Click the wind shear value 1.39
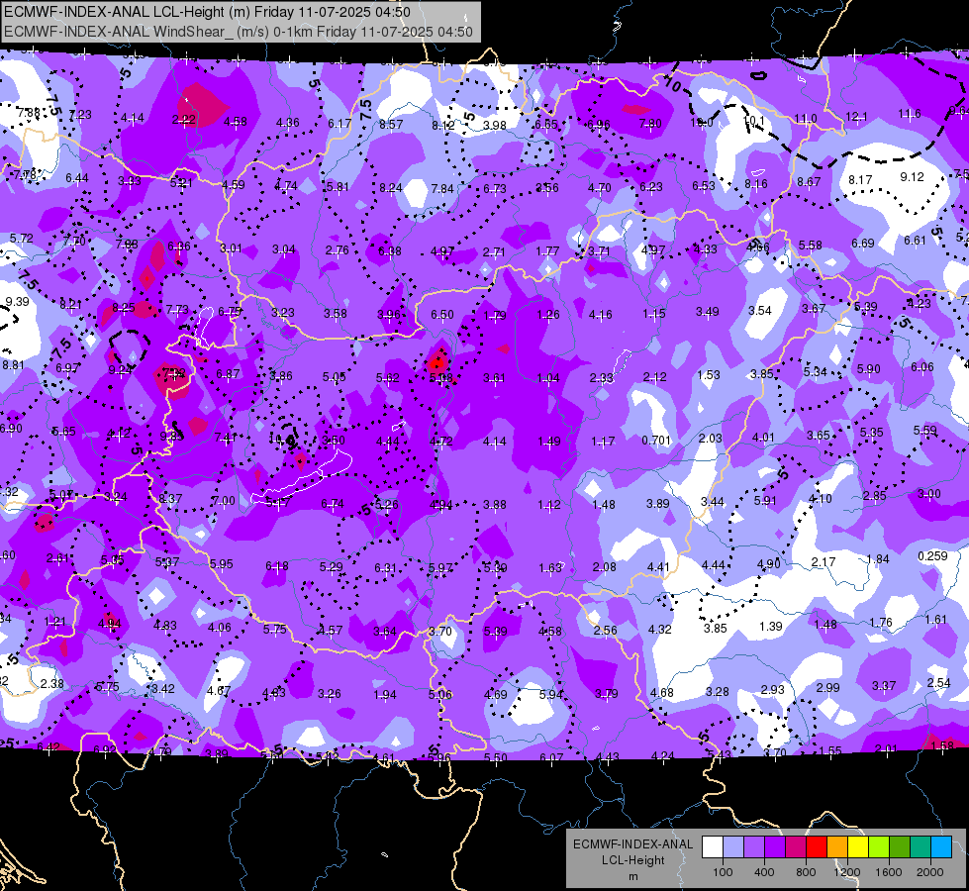The width and height of the screenshot is (969, 891). point(771,627)
